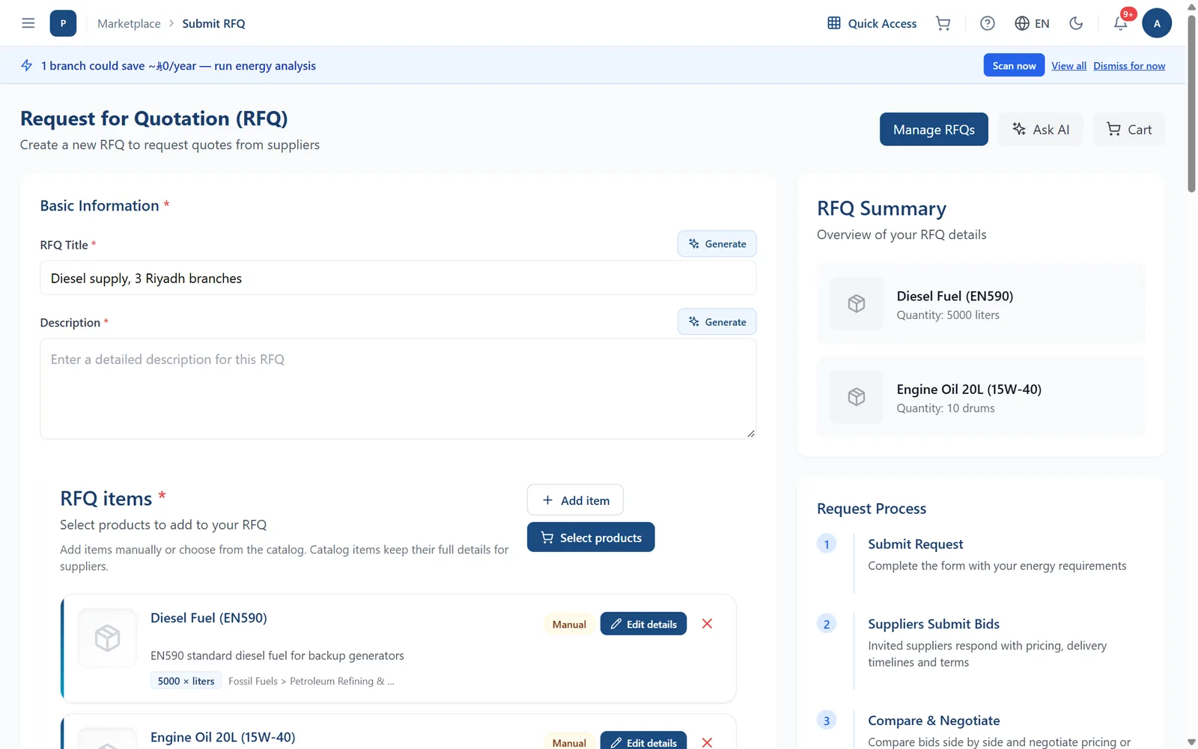The height and width of the screenshot is (749, 1198).
Task: Go to Marketplace breadcrumb
Action: [x=129, y=23]
